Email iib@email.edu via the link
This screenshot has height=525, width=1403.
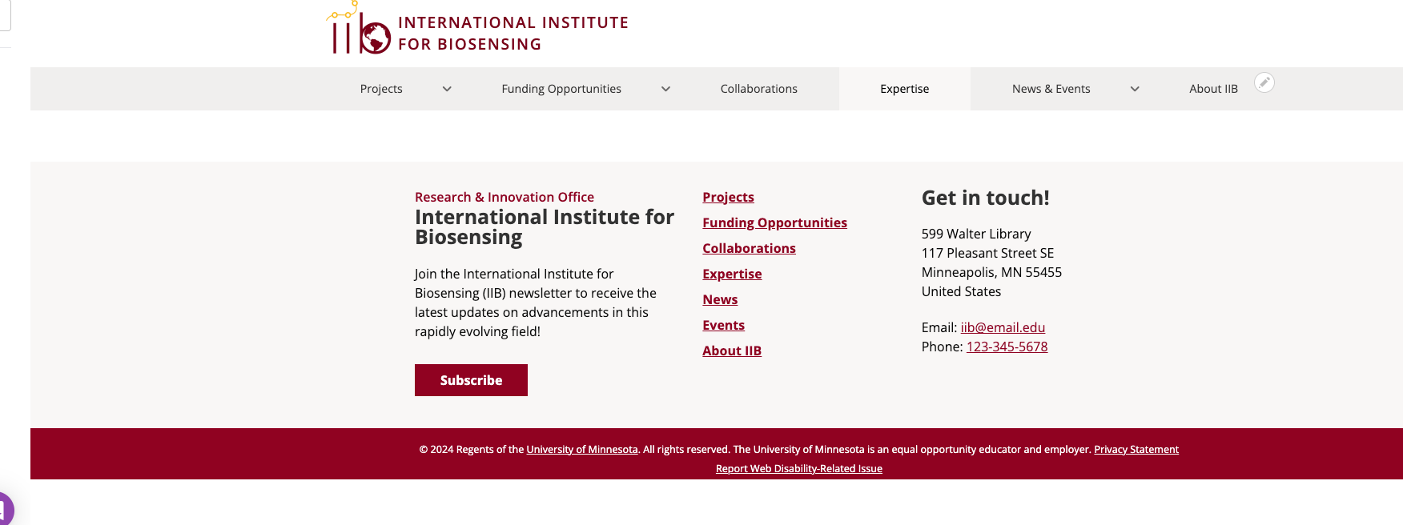[1003, 327]
